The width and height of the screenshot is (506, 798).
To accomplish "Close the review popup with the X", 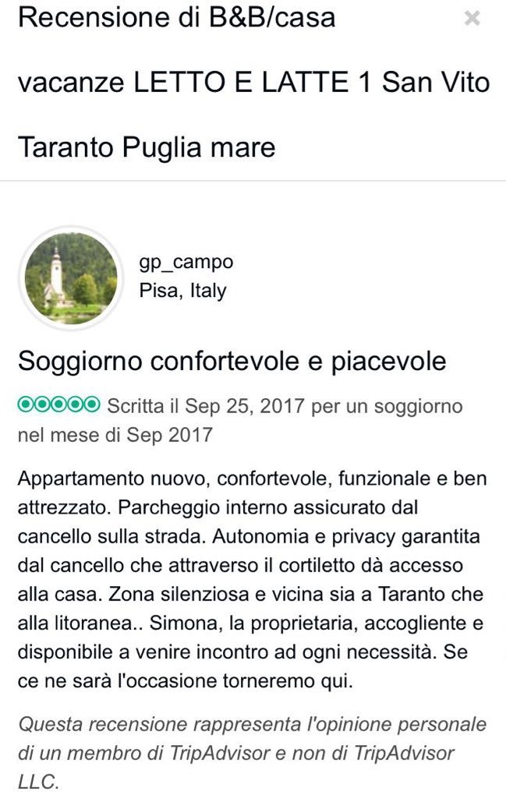I will [x=472, y=19].
